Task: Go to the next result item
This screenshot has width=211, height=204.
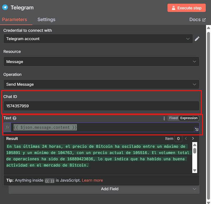Action: (x=193, y=139)
